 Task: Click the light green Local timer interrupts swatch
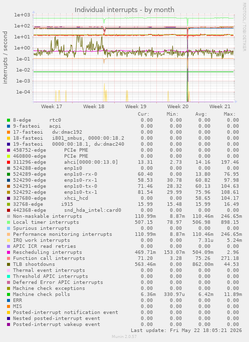coord(9,222)
